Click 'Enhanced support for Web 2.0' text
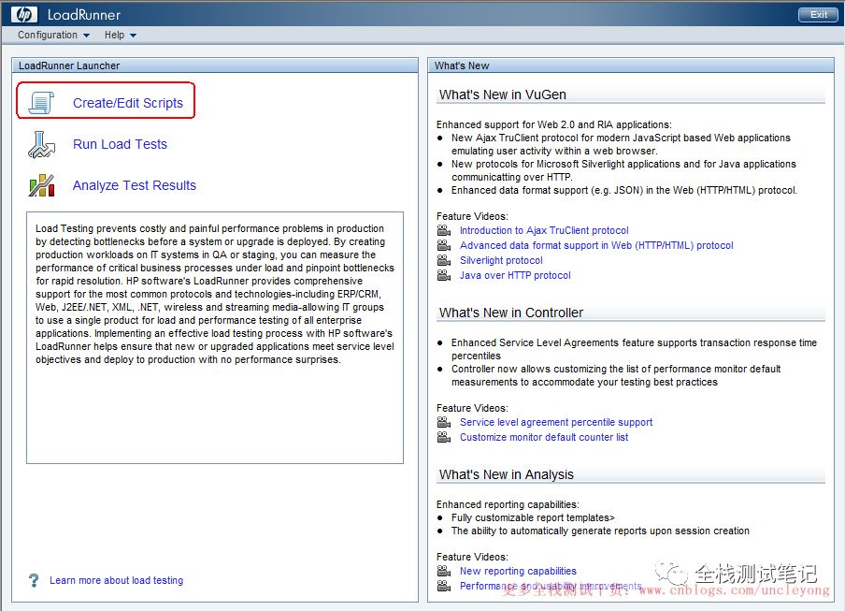The image size is (845, 611). point(554,124)
